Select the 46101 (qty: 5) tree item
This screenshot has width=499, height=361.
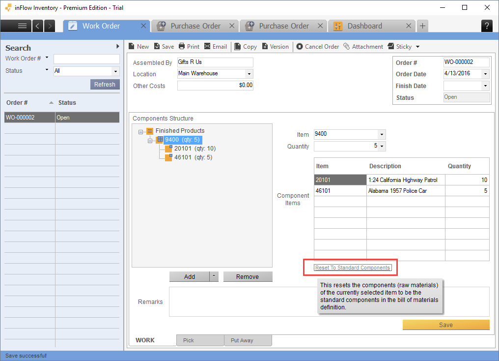point(193,157)
